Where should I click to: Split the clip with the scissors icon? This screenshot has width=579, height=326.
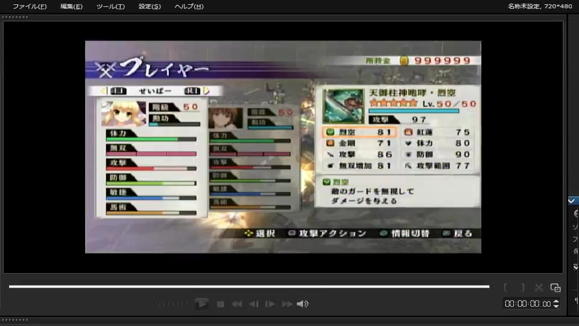[x=539, y=287]
